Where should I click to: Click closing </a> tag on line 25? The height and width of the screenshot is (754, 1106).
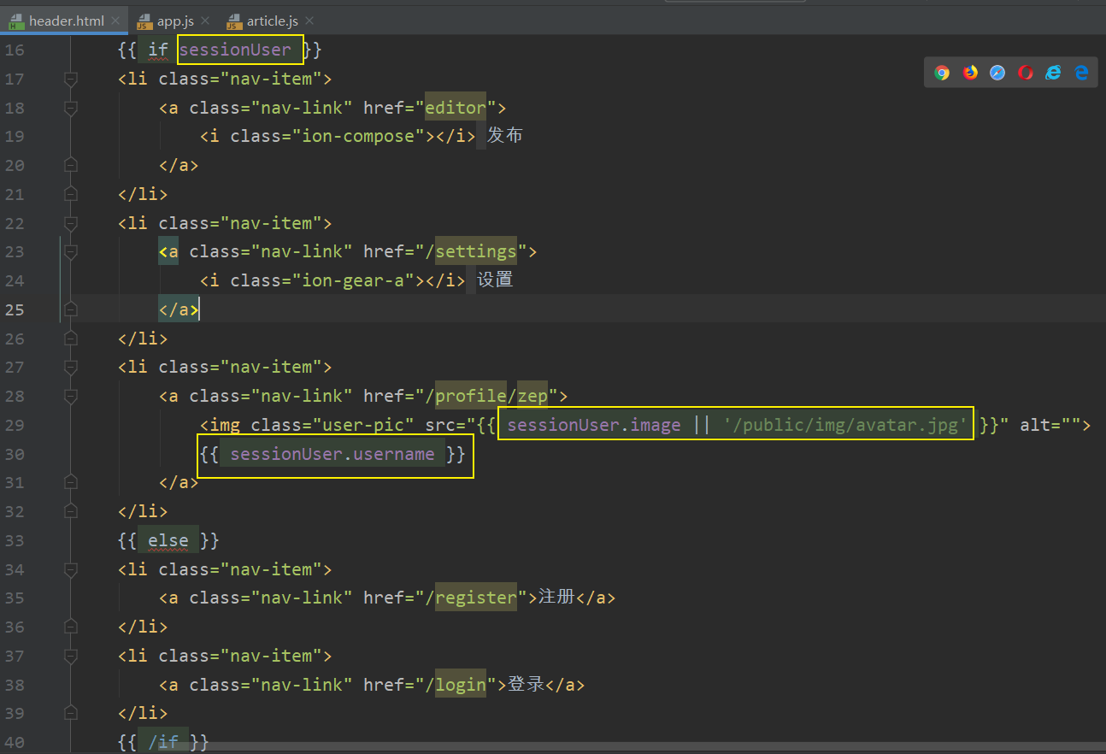pos(179,309)
